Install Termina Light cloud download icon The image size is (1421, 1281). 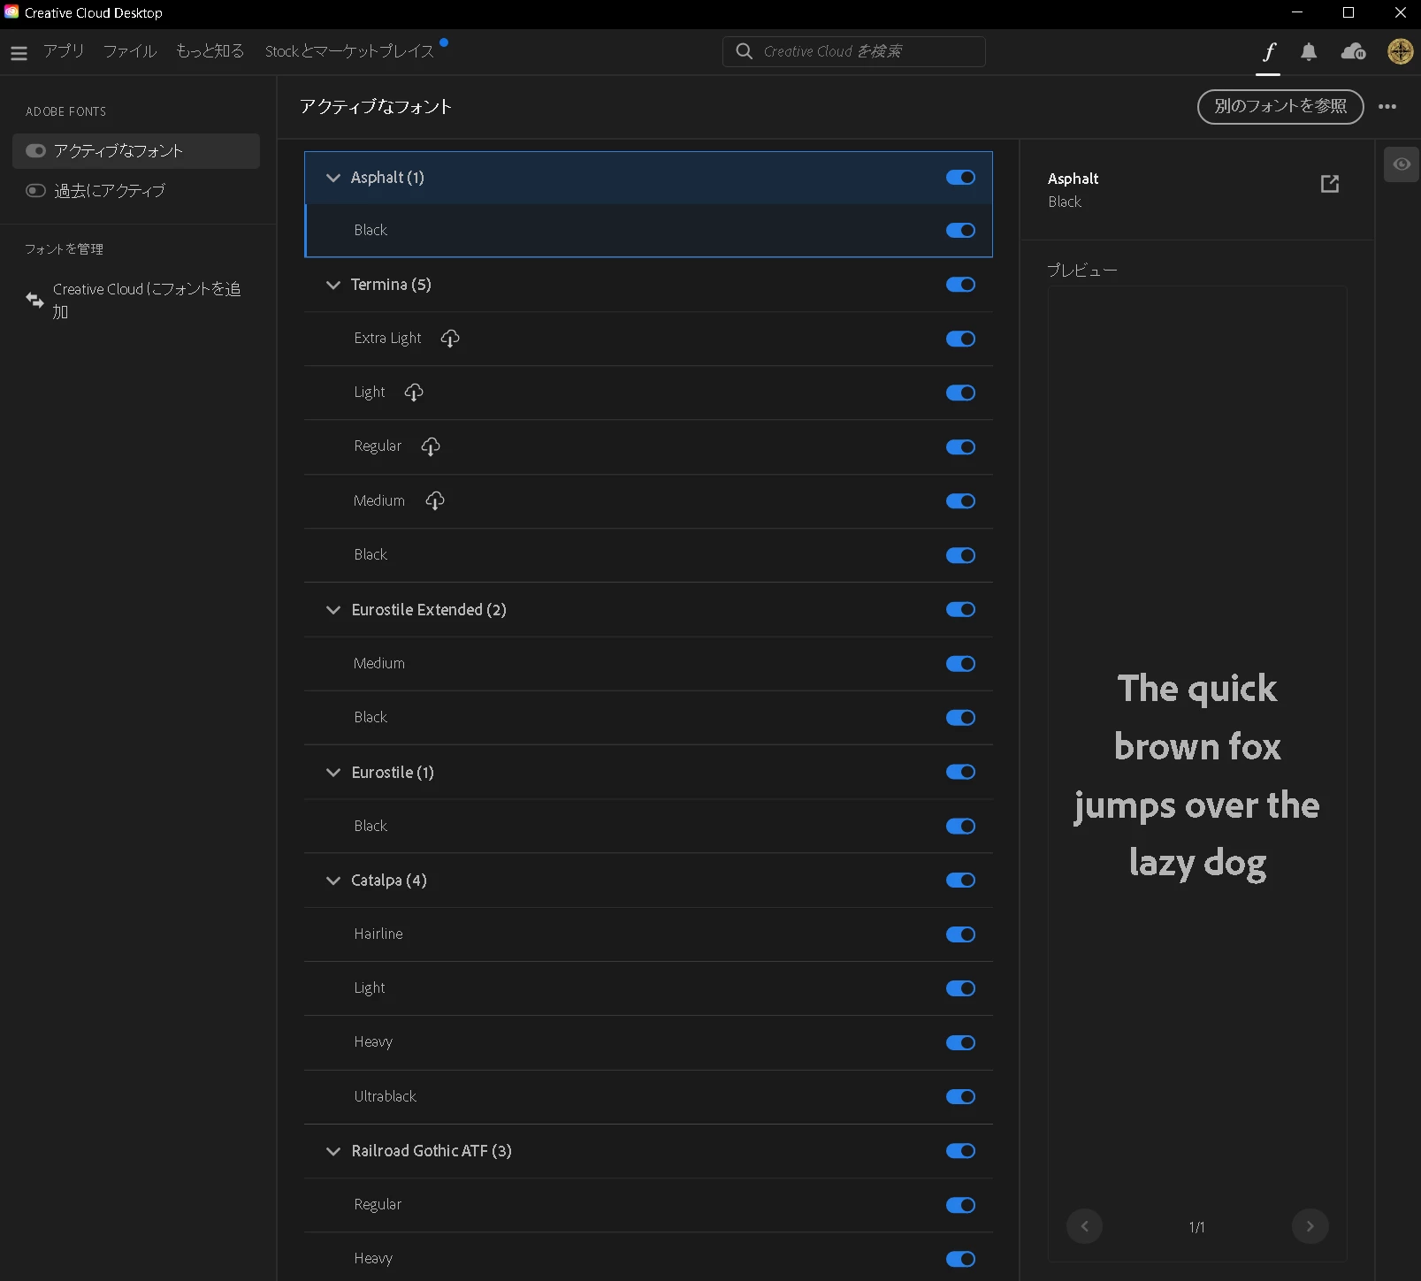[x=414, y=393]
